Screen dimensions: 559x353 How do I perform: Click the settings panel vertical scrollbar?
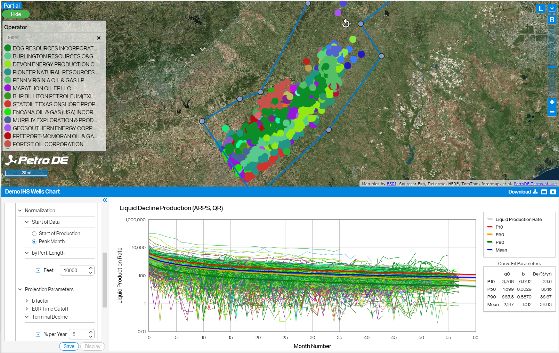(x=105, y=280)
